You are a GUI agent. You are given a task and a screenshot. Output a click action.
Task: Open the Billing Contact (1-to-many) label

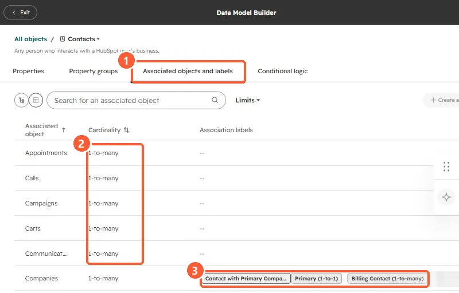pos(387,279)
